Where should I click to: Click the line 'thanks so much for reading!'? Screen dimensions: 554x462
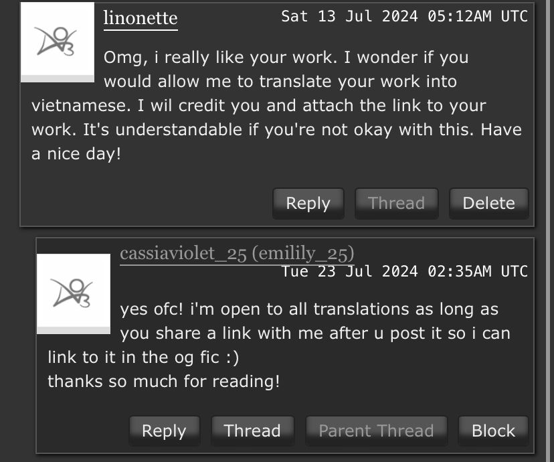pyautogui.click(x=163, y=382)
